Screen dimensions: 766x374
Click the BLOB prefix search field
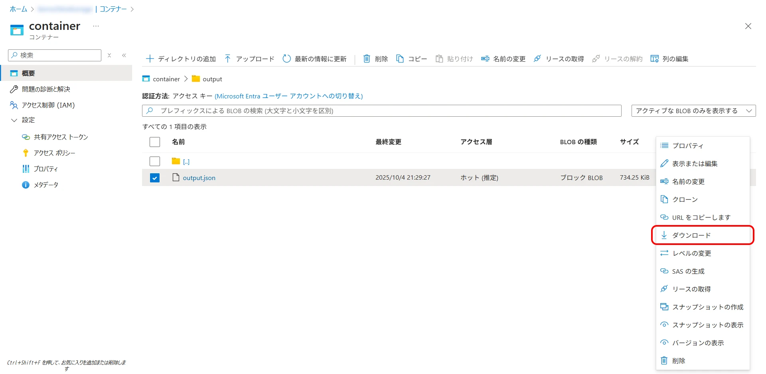pos(381,111)
